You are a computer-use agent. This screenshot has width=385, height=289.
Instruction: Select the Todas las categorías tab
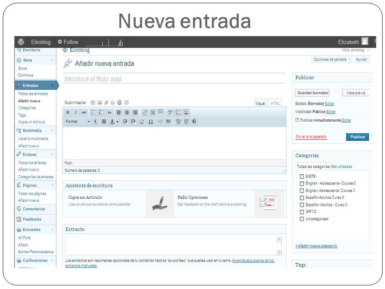click(x=313, y=167)
